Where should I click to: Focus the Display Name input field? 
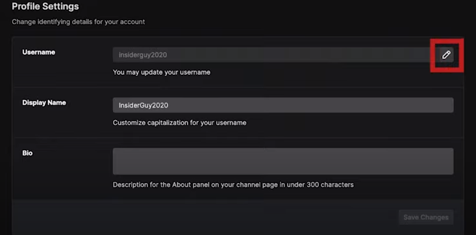[283, 105]
